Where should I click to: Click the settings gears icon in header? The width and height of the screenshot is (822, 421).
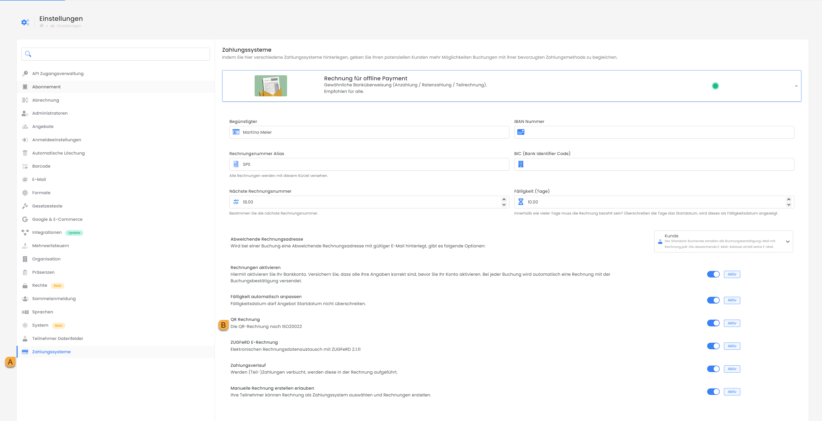click(x=25, y=22)
